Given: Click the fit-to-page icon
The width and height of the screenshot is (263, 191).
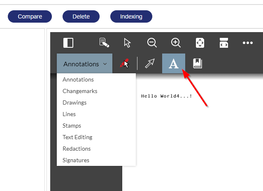Looking at the screenshot, I should pos(200,43).
